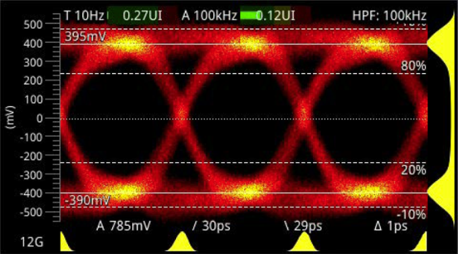Screen dimensions: 458x254
Task: Click the 0 mV center axis label
Action: pyautogui.click(x=46, y=118)
